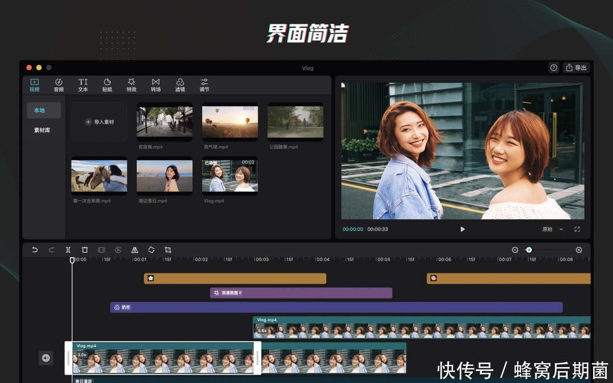Select the split clip tool

coord(68,250)
